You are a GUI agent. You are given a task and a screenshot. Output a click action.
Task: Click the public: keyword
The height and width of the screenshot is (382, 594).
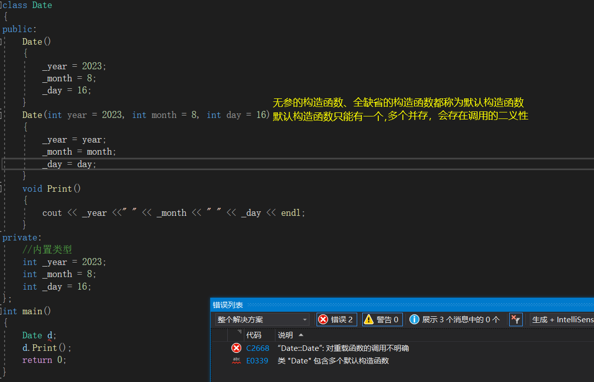(20, 29)
